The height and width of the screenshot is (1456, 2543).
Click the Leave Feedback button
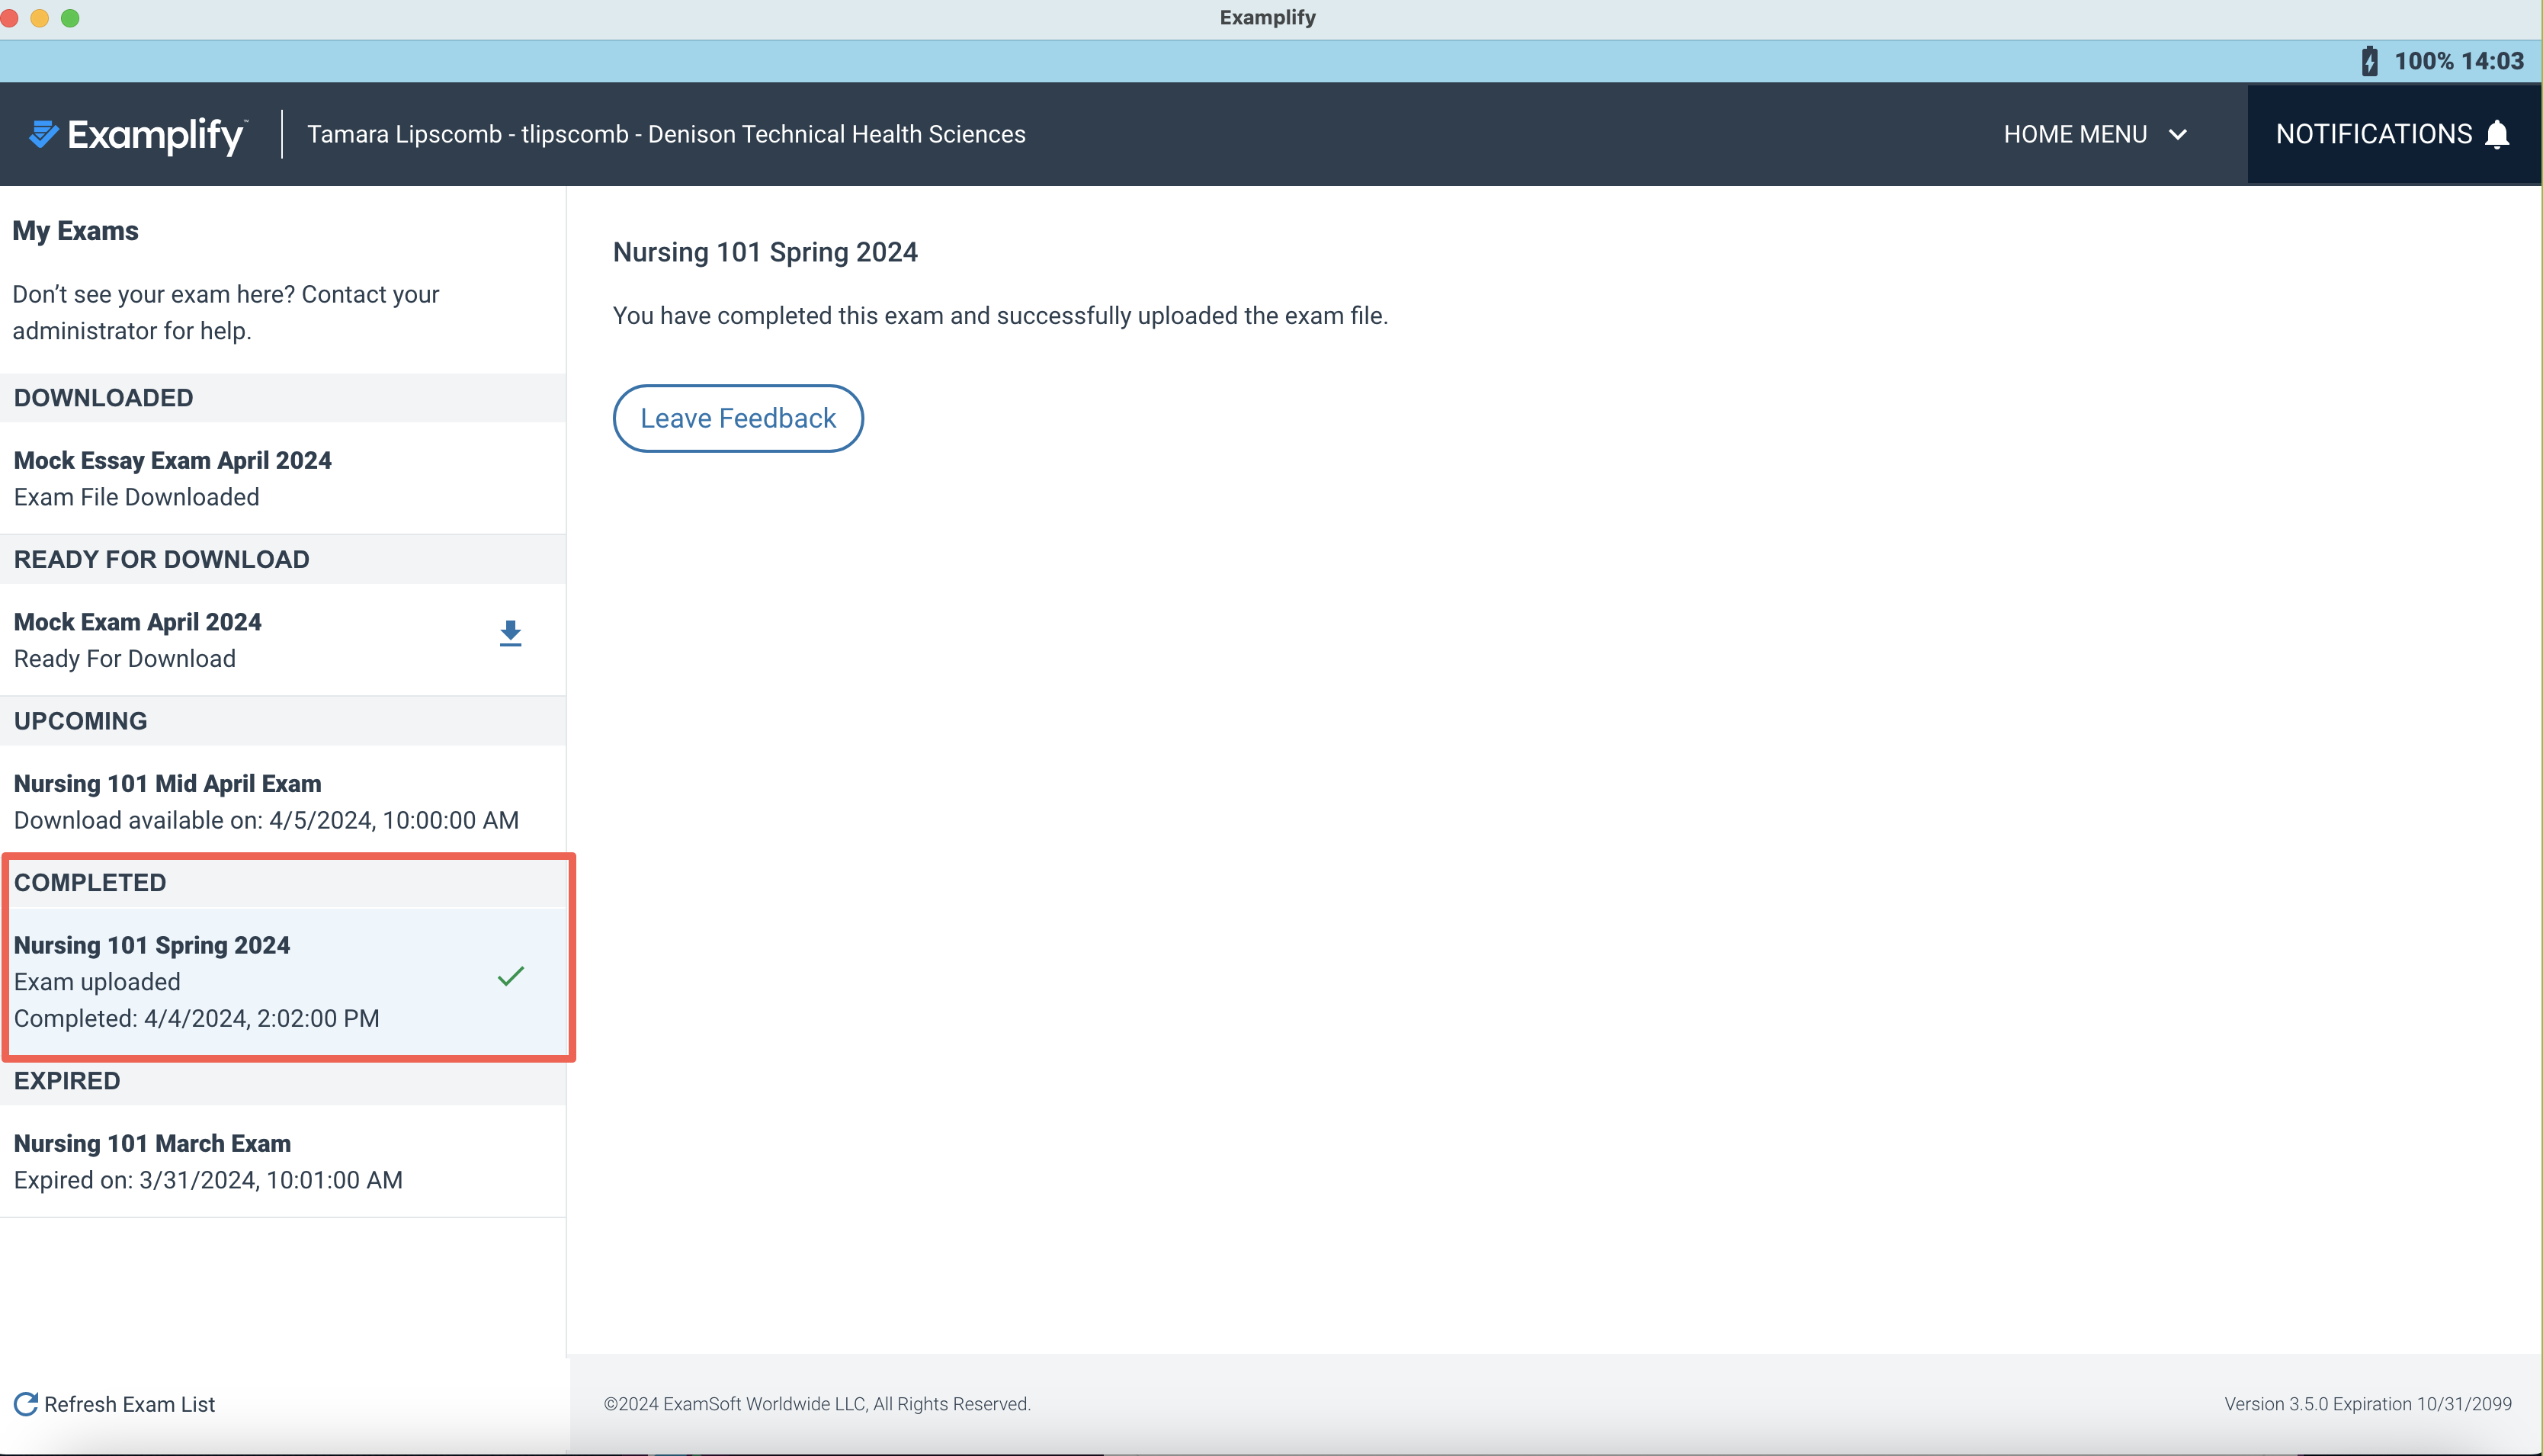point(737,418)
